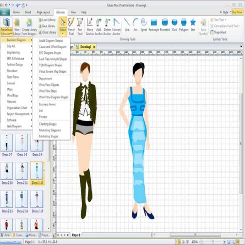245x245 pixels.
Task: Pick the Spiral drawing tool
Action: click(x=144, y=24)
